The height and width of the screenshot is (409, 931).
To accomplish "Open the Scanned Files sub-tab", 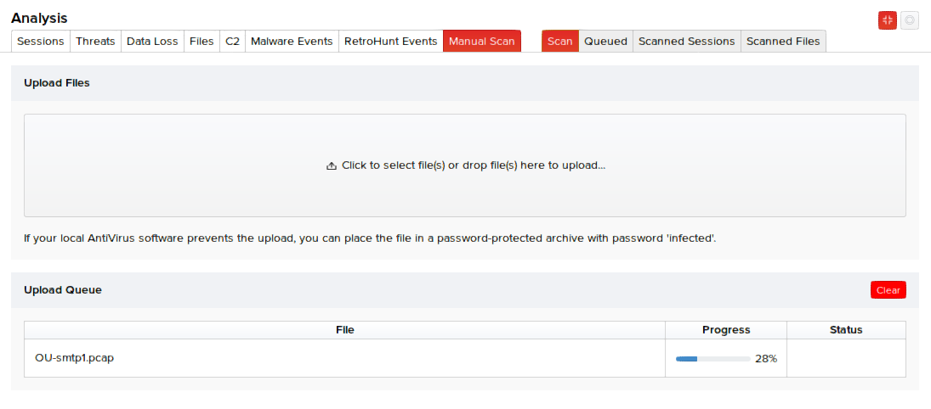I will 783,42.
